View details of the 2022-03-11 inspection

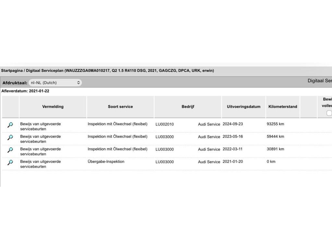(x=10, y=150)
